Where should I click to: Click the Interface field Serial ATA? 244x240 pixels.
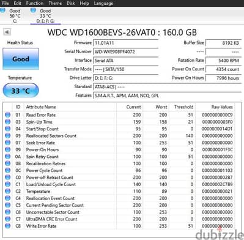click(125, 61)
